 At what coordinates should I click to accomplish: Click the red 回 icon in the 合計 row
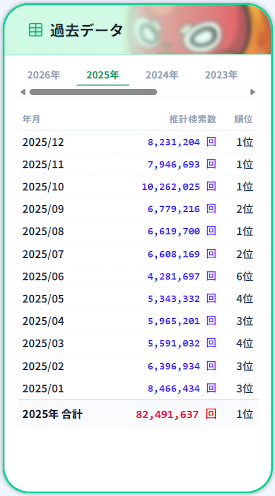[211, 414]
